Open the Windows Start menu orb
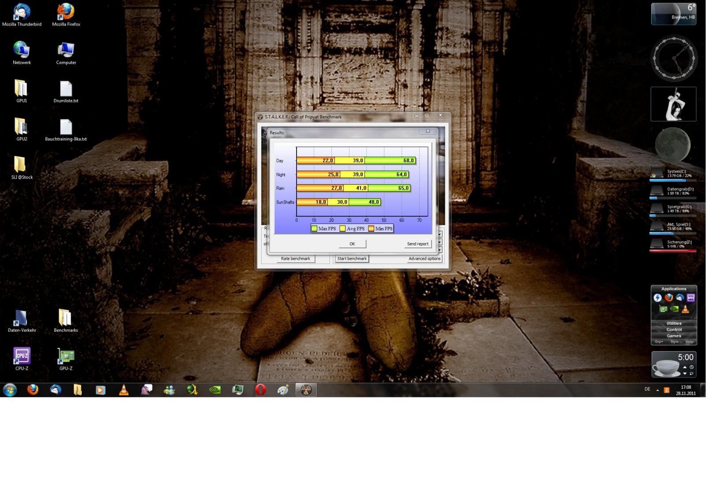 click(10, 390)
